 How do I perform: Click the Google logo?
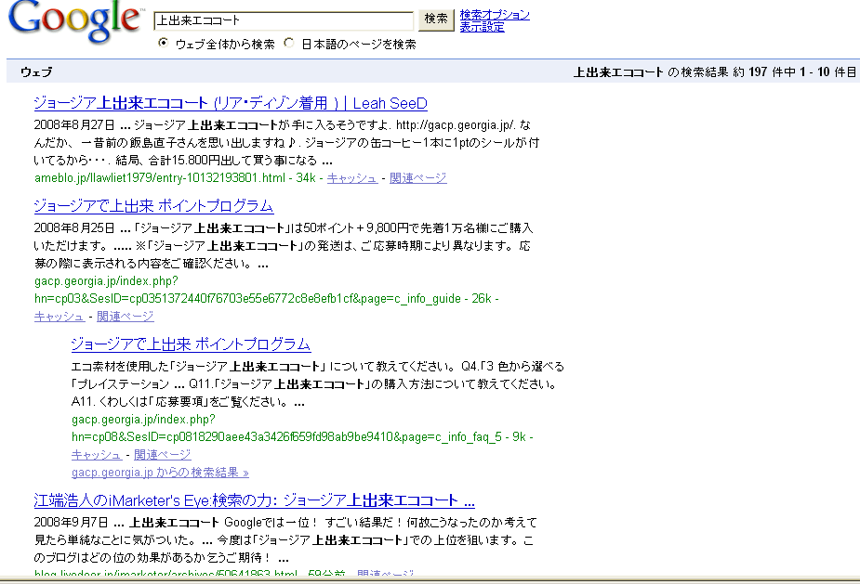point(75,22)
